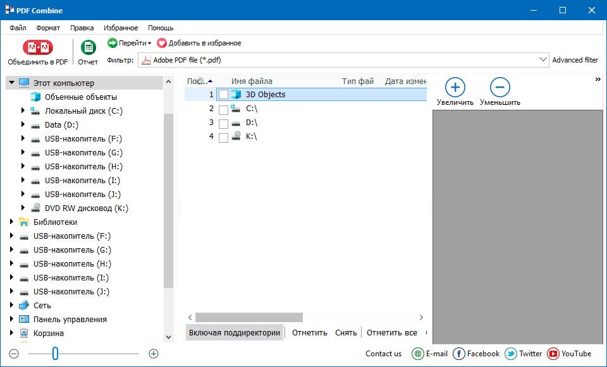The height and width of the screenshot is (367, 607).
Task: Expand the Корзина tree node
Action: (11, 333)
